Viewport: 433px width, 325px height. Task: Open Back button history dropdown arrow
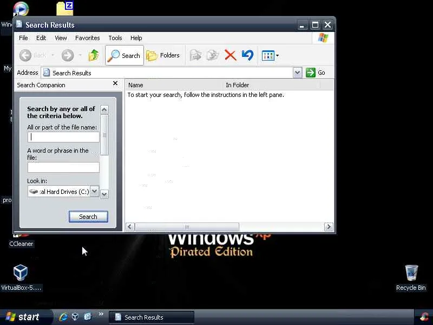[53, 55]
